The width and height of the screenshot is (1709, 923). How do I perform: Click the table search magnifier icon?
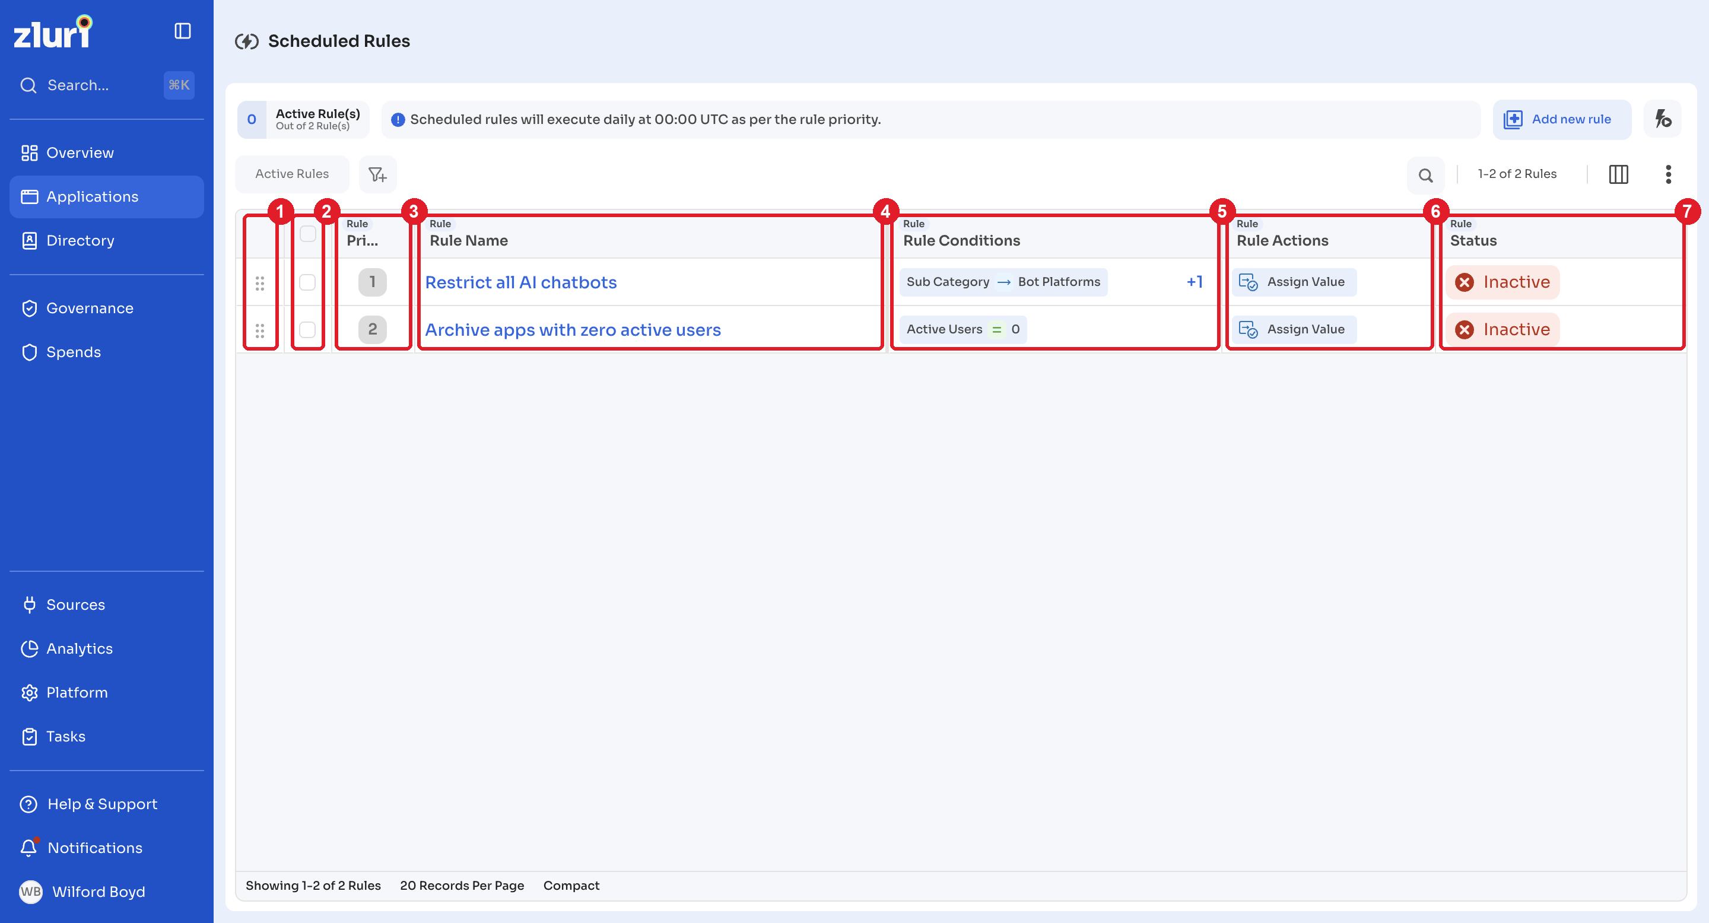[x=1425, y=175]
